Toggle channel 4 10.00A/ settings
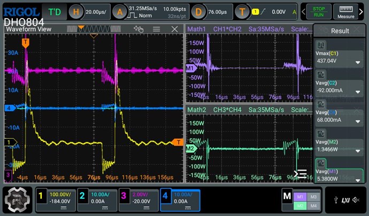This screenshot has height=216, width=369. [x=180, y=200]
